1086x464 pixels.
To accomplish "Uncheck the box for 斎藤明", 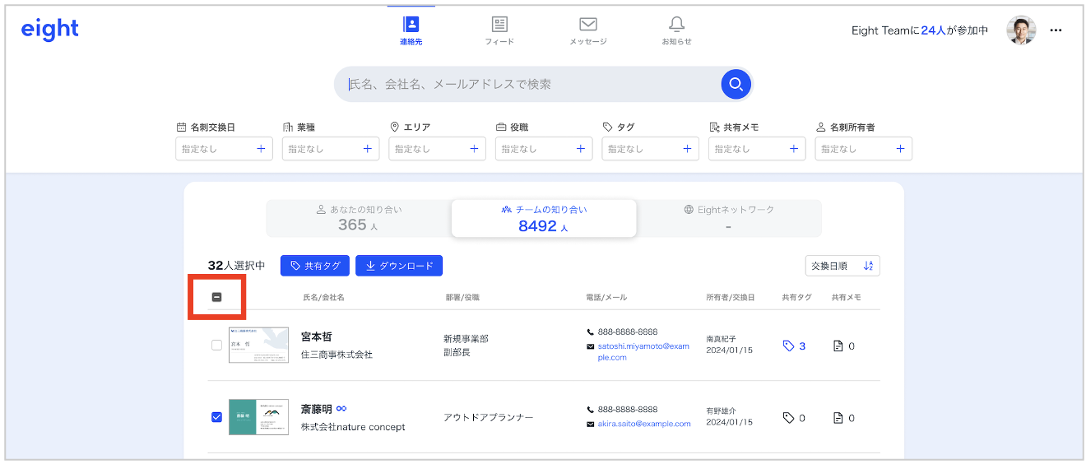I will [217, 417].
